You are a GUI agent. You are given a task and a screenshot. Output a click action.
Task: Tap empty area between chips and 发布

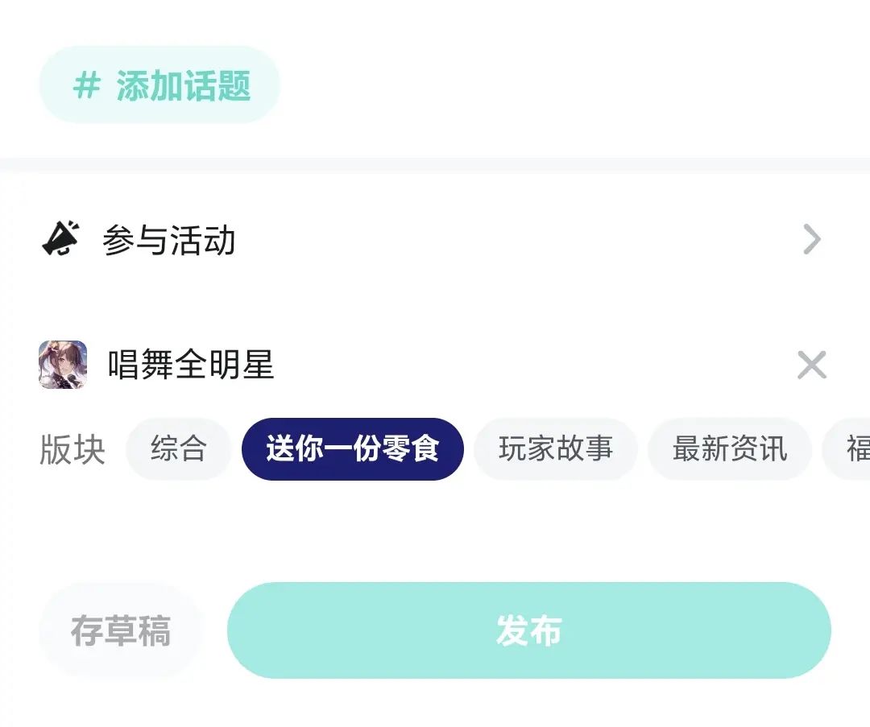[x=435, y=531]
